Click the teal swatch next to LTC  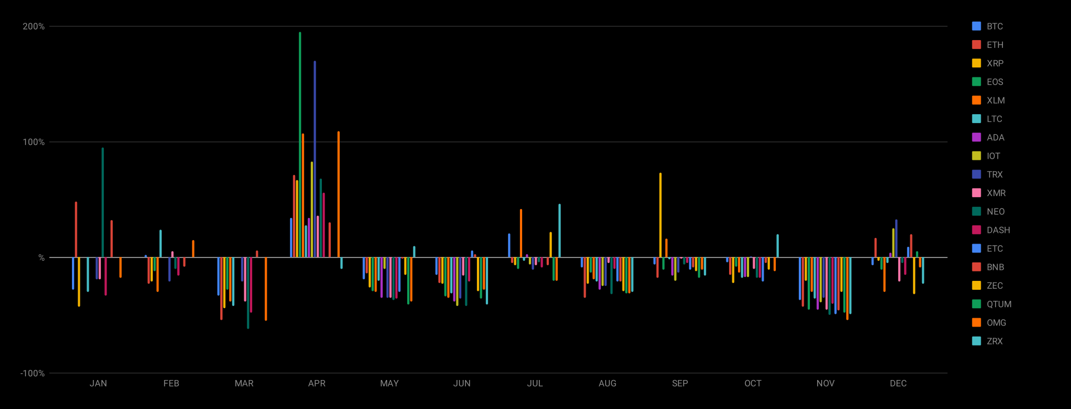pyautogui.click(x=976, y=119)
